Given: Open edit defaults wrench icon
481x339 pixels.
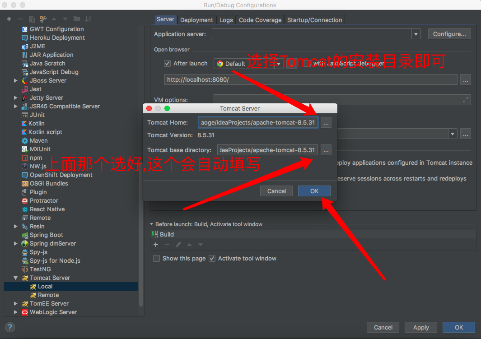Looking at the screenshot, I should [x=43, y=19].
